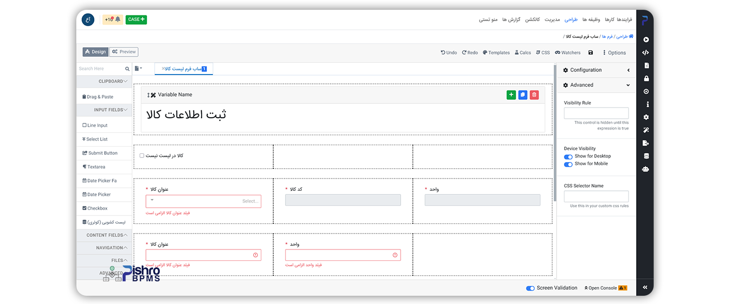This screenshot has width=730, height=304.
Task: Open the 'عنوان کالا' Select dropdown
Action: tap(203, 201)
